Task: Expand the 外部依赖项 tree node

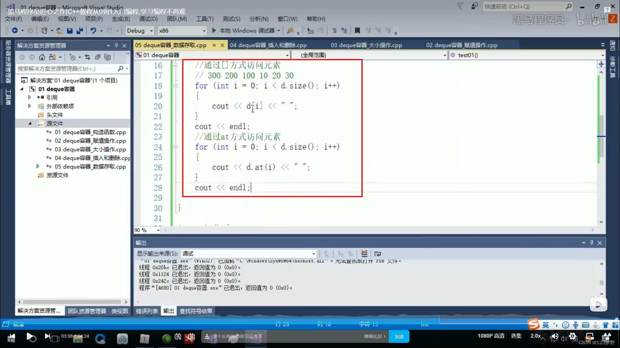Action: (x=30, y=106)
